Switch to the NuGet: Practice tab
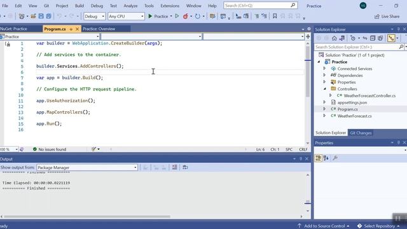This screenshot has width=407, height=229. (x=14, y=29)
